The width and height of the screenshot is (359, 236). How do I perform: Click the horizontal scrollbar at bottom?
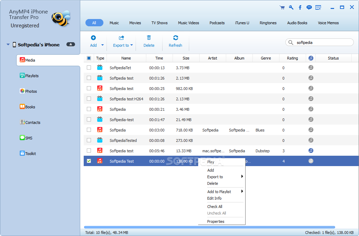(210, 227)
